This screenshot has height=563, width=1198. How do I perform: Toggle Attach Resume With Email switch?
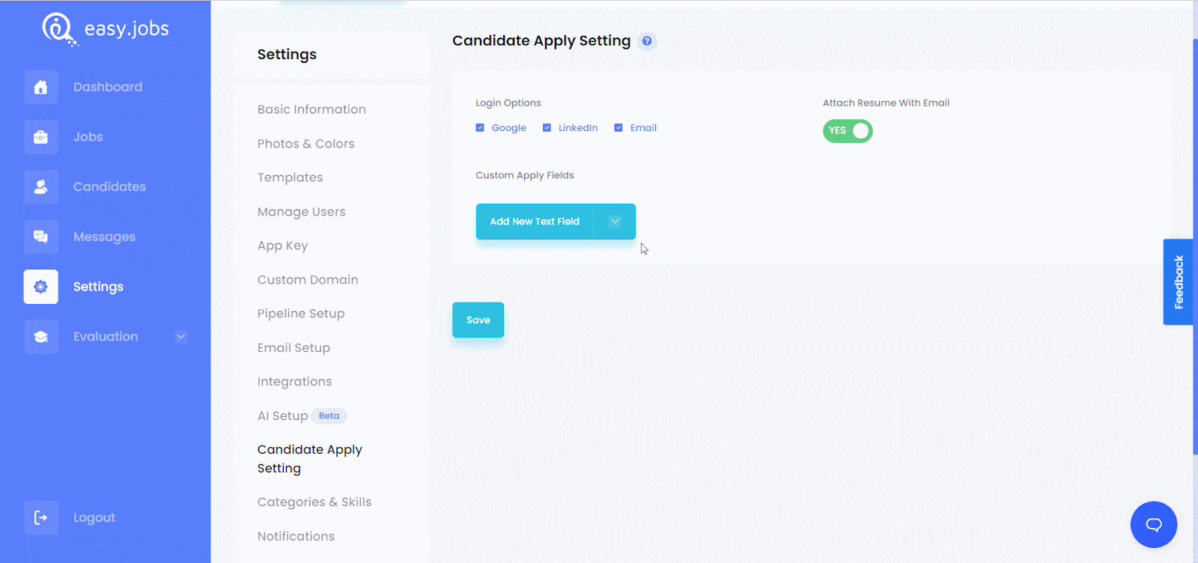848,131
